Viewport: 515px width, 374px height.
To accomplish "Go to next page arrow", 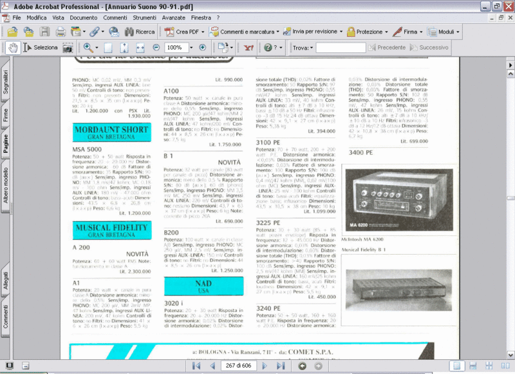I will tap(265, 366).
